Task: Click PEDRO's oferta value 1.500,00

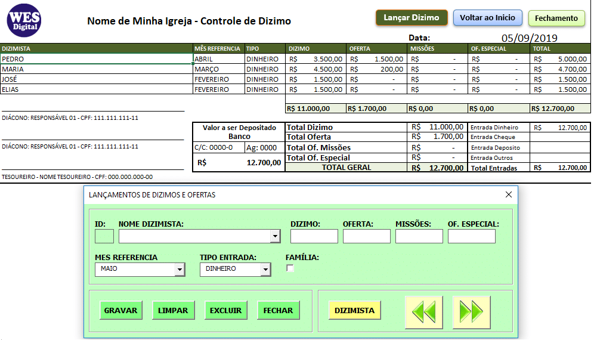Action: [376, 59]
